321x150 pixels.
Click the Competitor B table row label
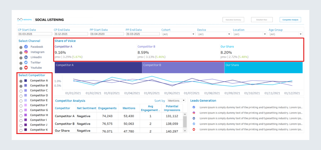pos(65,124)
